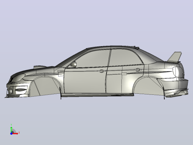Select the rear spoiler wing of the car
Screen dimensions: 193x145
[174, 57]
